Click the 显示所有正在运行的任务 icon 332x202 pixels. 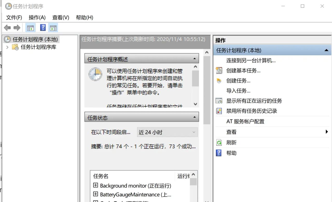[x=219, y=101]
